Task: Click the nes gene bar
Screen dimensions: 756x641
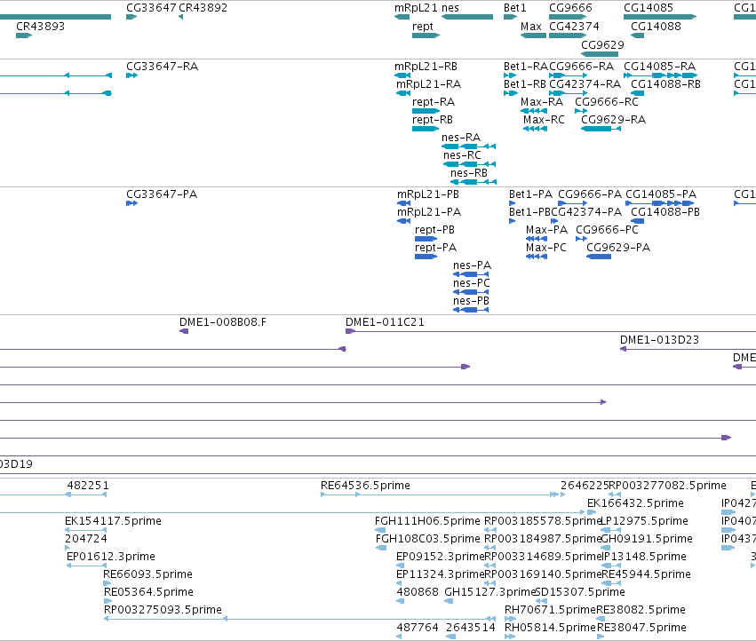Action: 467,17
